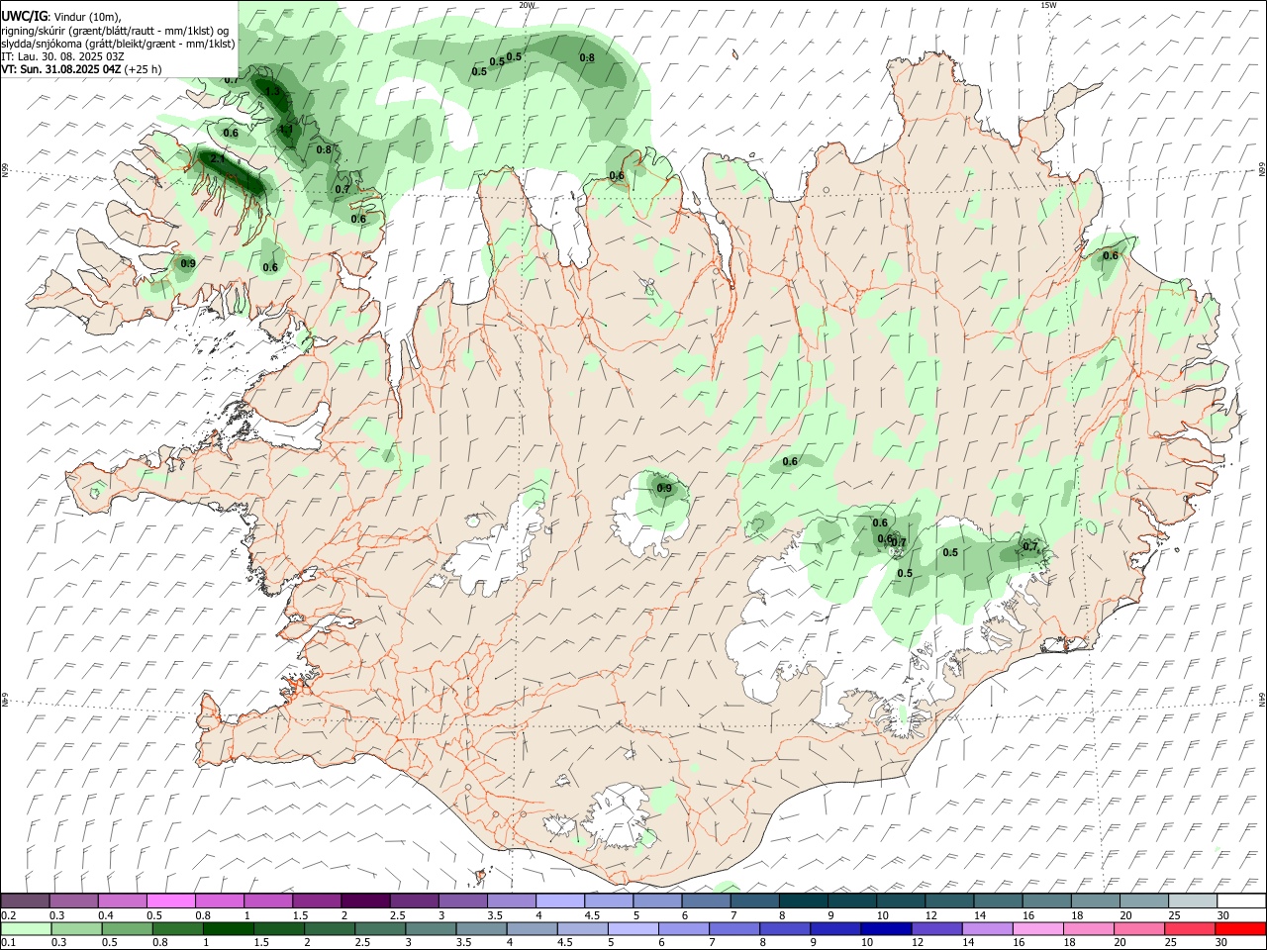Pick light blue snow swatch between 4 and 4.5
This screenshot has height=950, width=1267.
[x=559, y=901]
